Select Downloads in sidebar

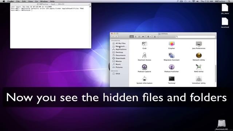pos(119,58)
